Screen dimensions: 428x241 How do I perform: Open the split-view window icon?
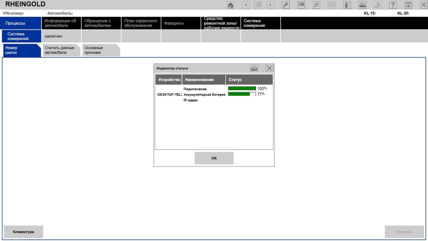301,5
